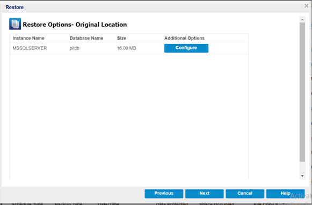Click the Configure button for pitdb

(x=186, y=48)
